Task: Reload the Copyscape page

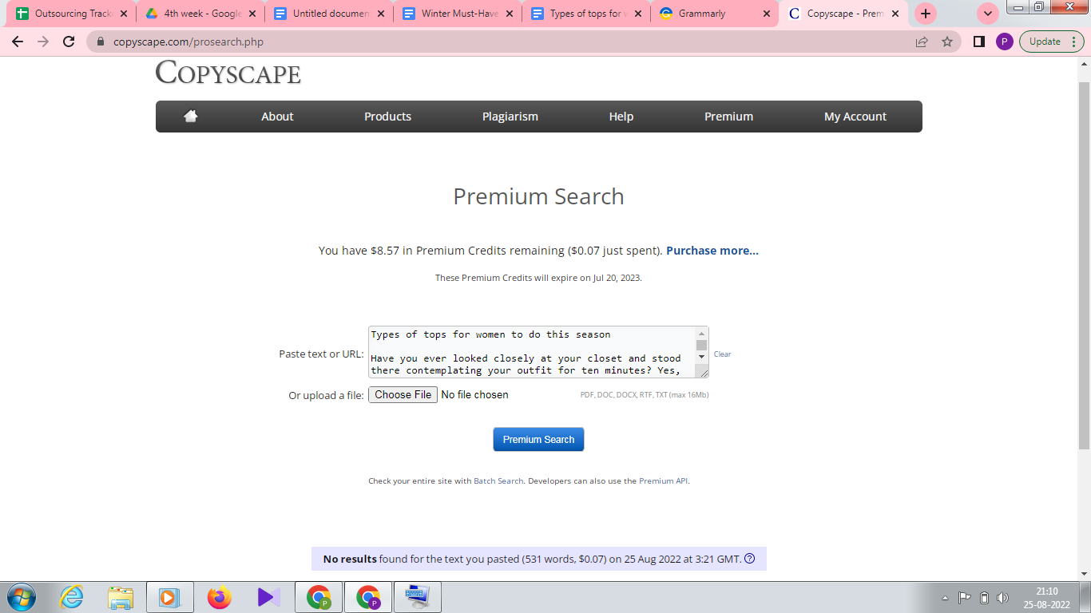Action: tap(69, 42)
